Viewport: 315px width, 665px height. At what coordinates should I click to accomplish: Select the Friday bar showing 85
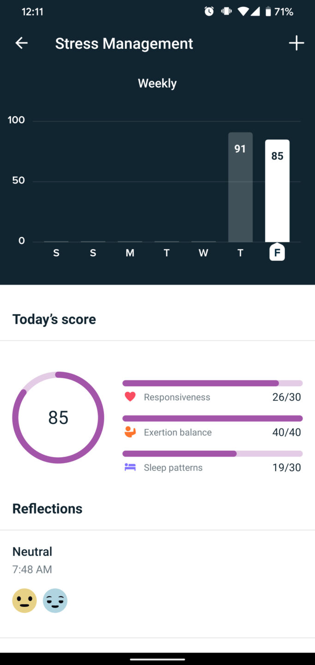point(277,190)
